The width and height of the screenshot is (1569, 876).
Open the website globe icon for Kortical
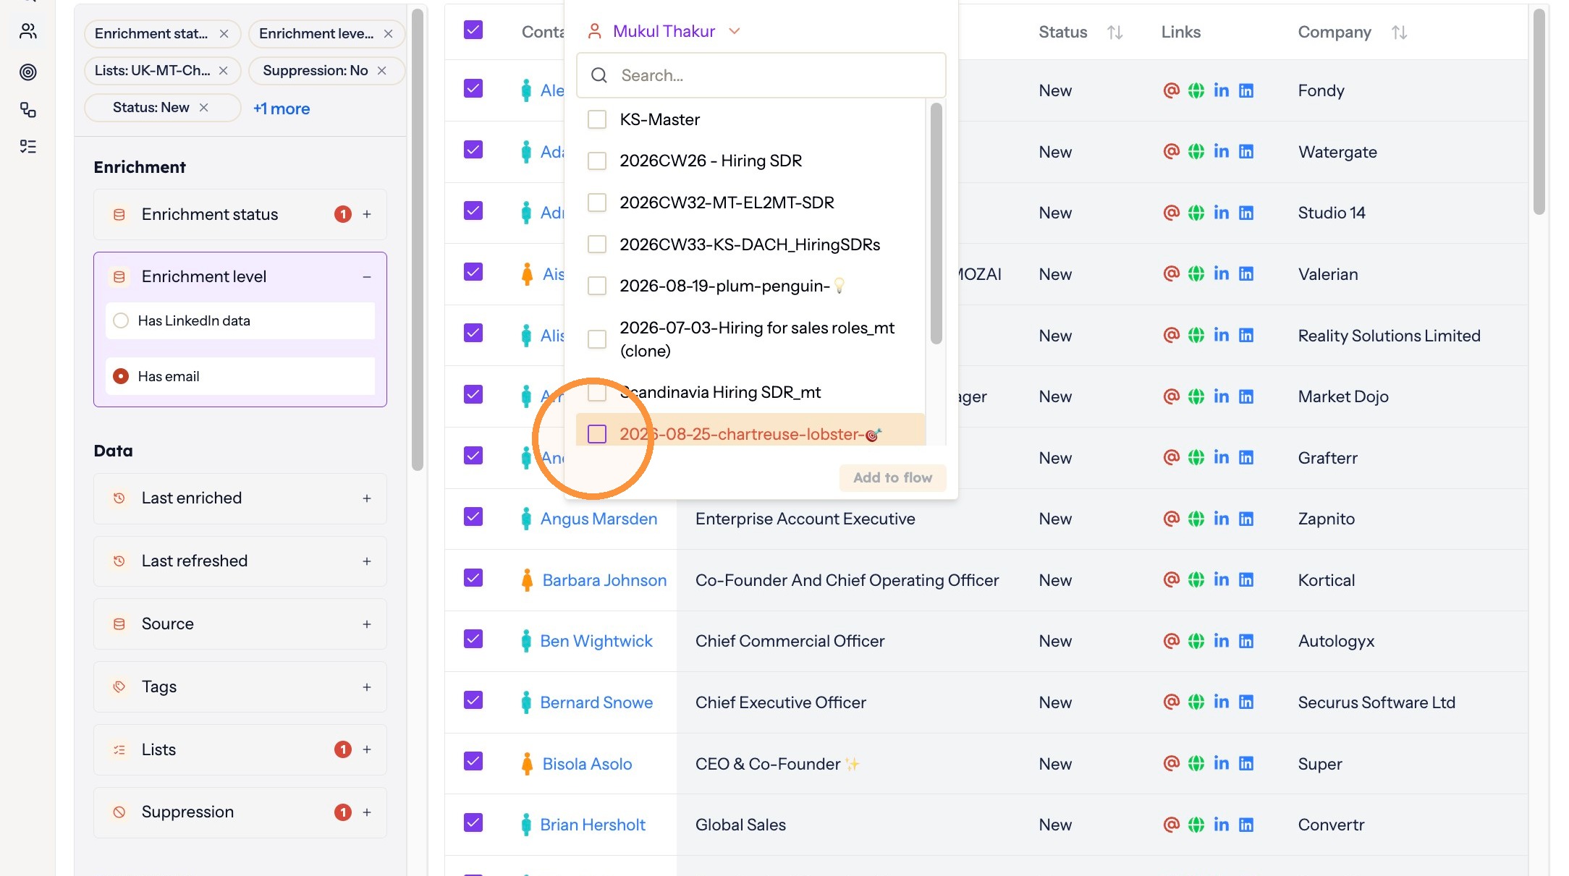(x=1196, y=580)
